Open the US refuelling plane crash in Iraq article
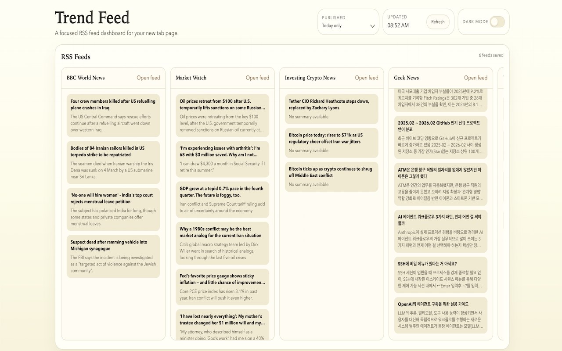 point(113,115)
